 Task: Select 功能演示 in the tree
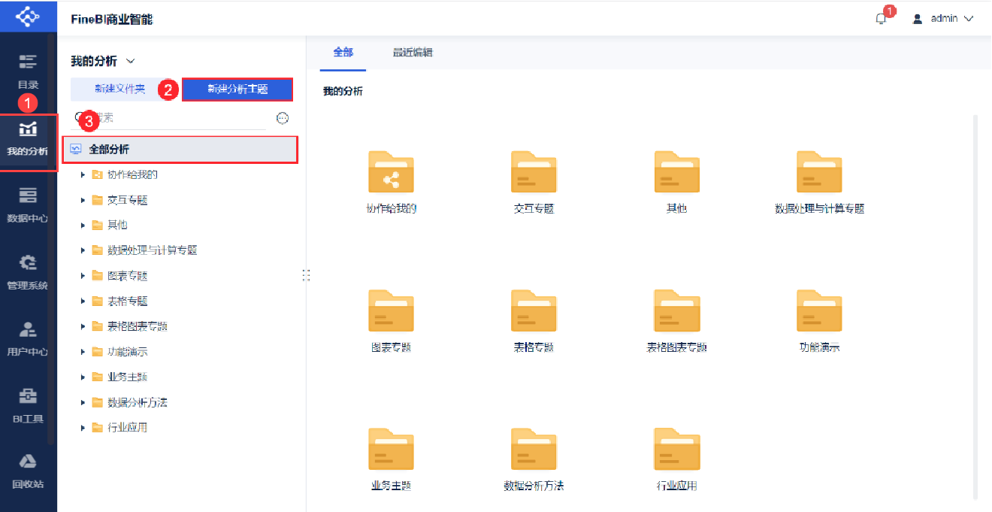click(128, 352)
